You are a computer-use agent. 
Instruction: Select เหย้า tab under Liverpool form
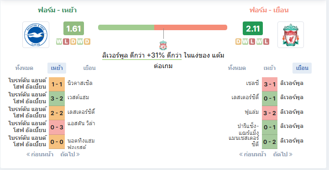tap(269, 68)
